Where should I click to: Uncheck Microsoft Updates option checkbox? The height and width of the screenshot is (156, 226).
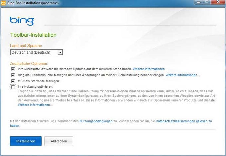point(13,69)
